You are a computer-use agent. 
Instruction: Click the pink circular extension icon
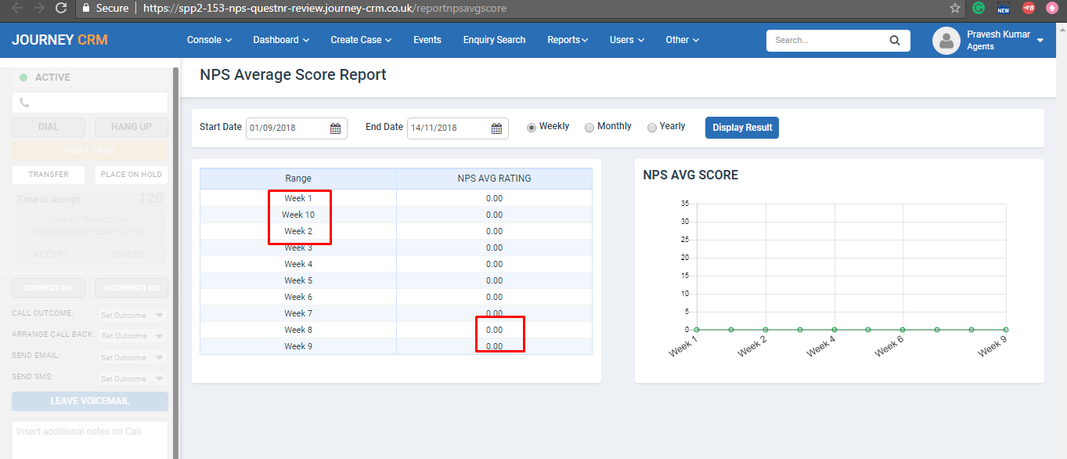point(1052,8)
